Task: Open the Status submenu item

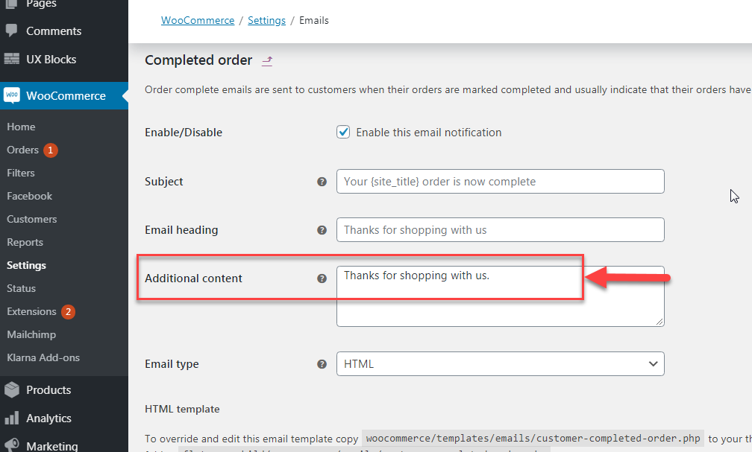Action: [x=21, y=288]
